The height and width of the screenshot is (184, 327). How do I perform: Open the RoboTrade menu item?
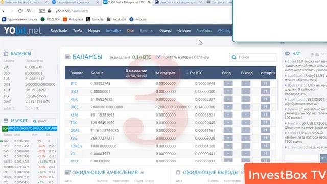[x=58, y=31]
